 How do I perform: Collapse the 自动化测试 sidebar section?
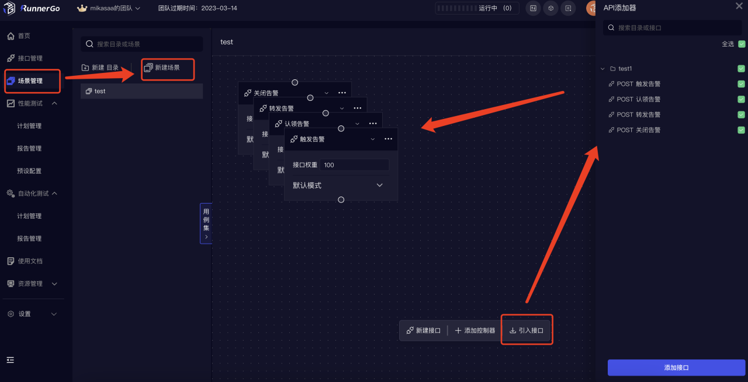55,193
